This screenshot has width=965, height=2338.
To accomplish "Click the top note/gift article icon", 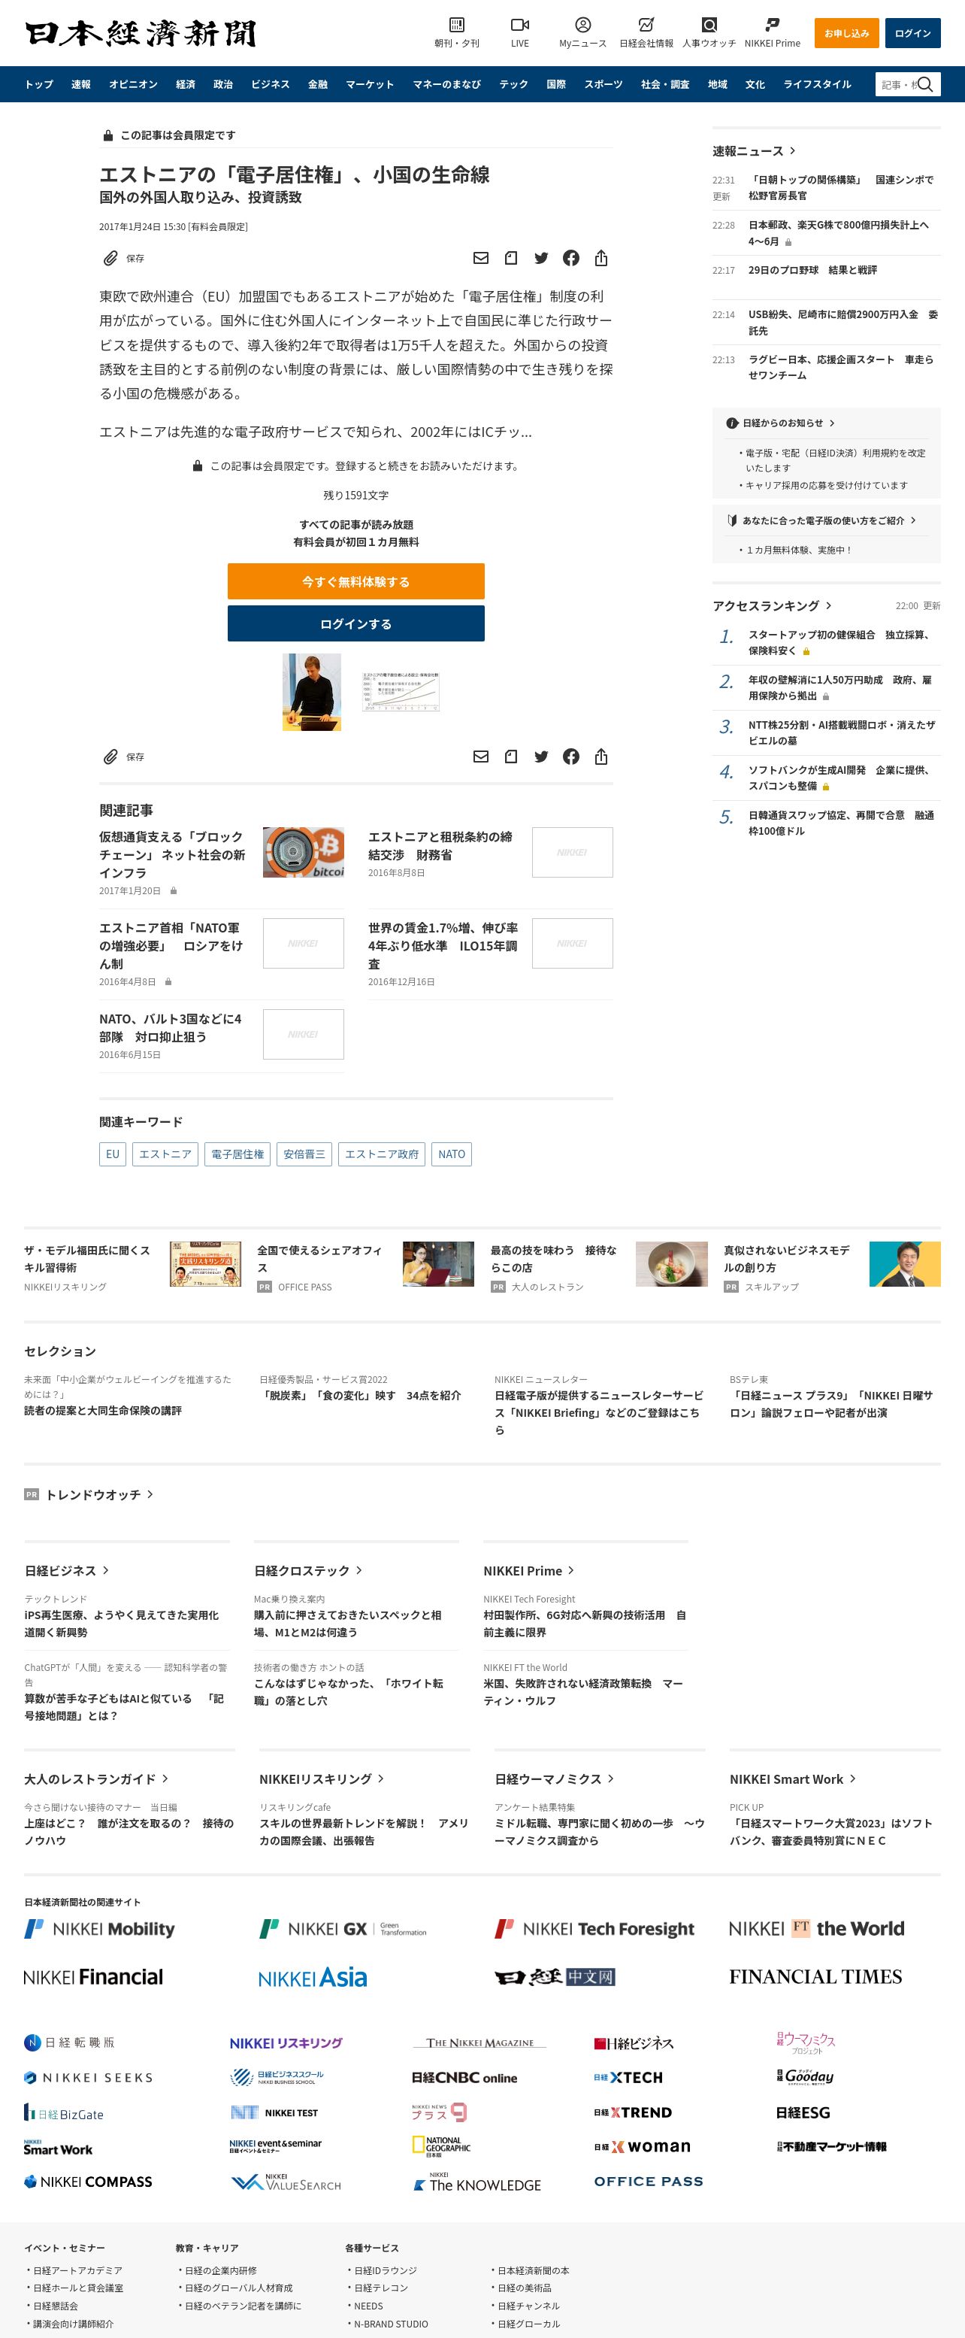I will tap(510, 259).
